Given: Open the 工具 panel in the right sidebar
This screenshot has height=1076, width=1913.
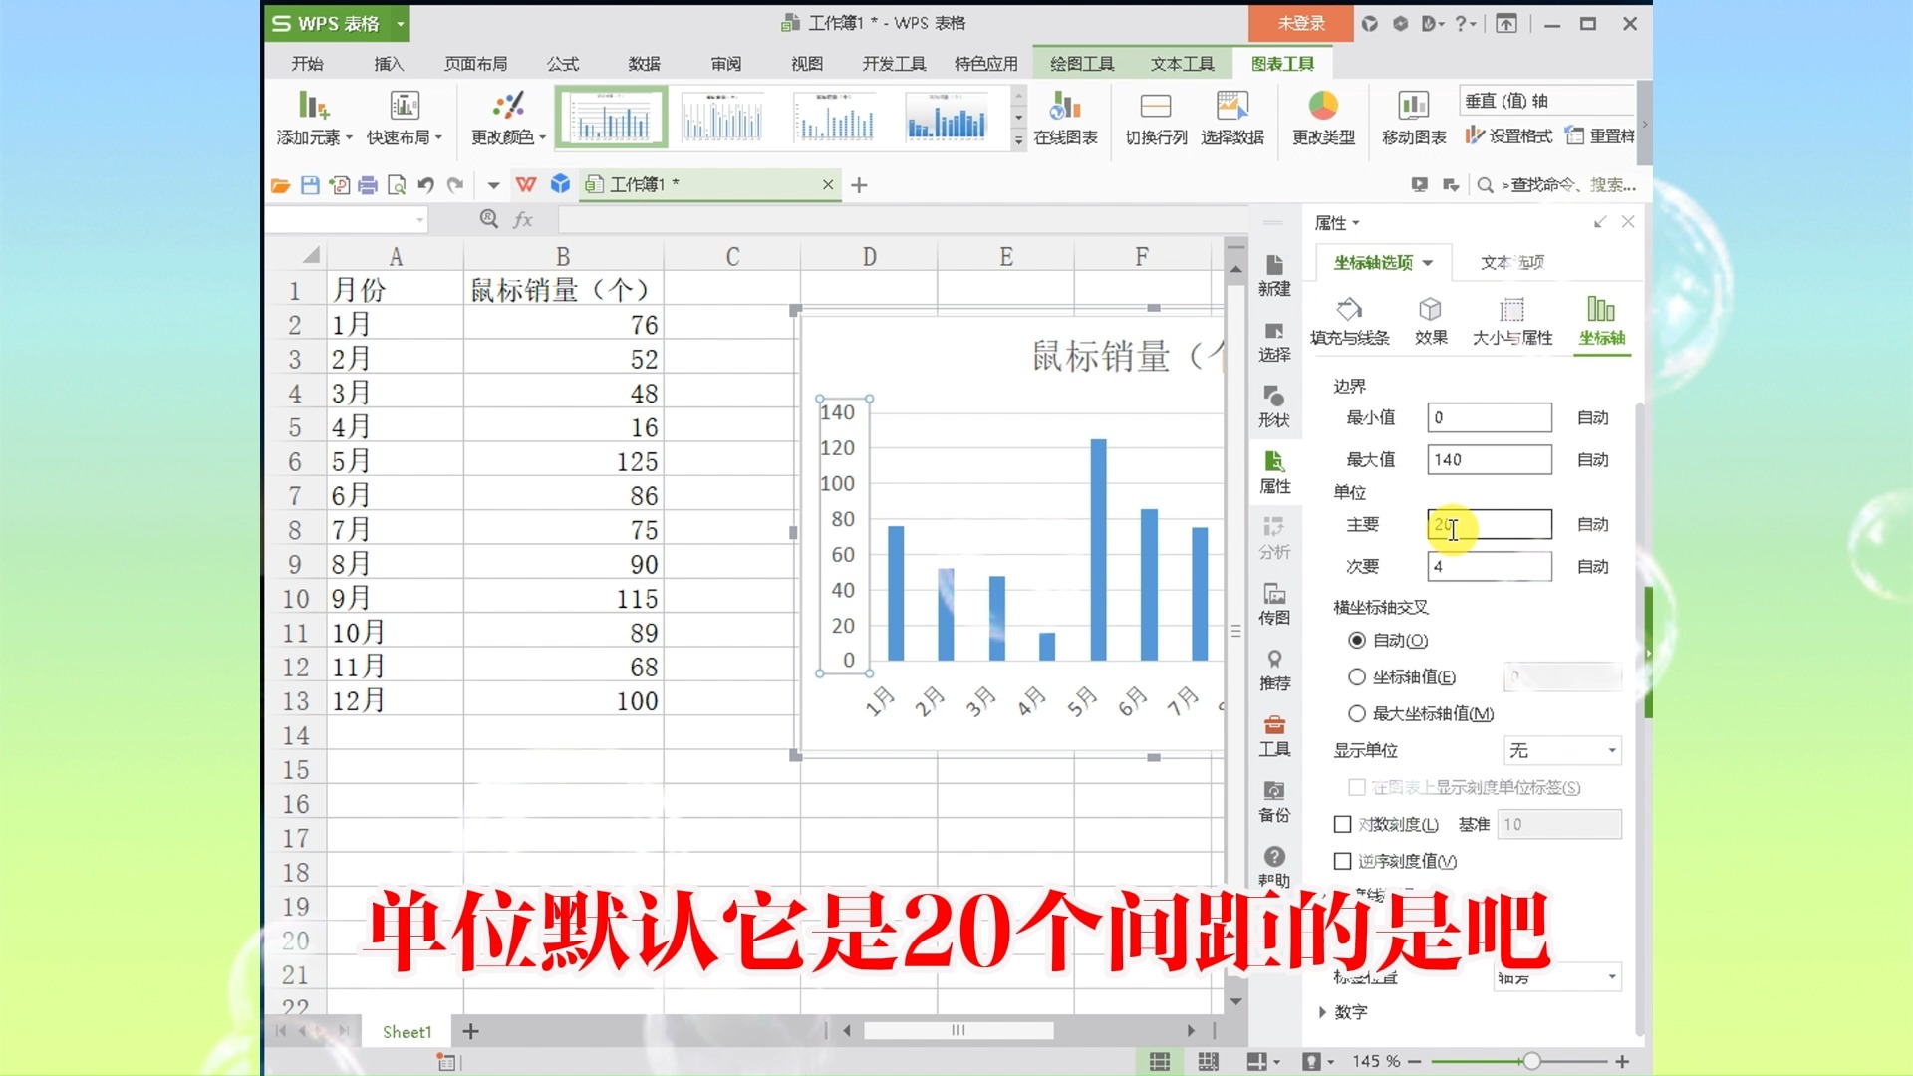Looking at the screenshot, I should tap(1274, 739).
